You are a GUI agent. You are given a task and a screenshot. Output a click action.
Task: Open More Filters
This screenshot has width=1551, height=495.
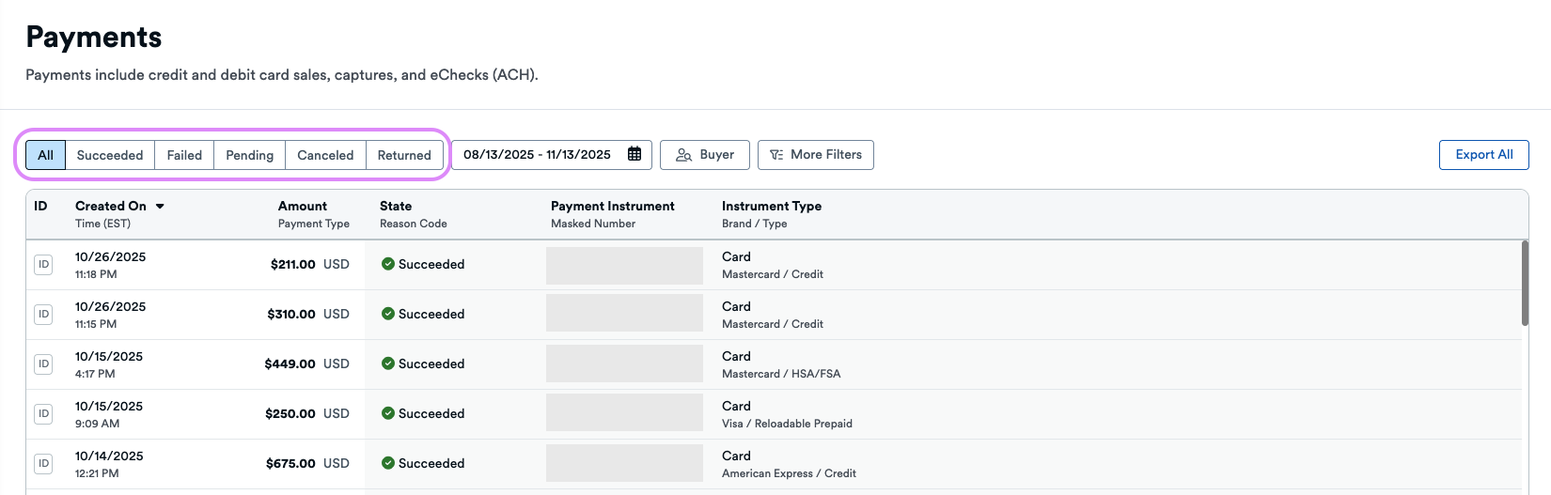coord(816,155)
